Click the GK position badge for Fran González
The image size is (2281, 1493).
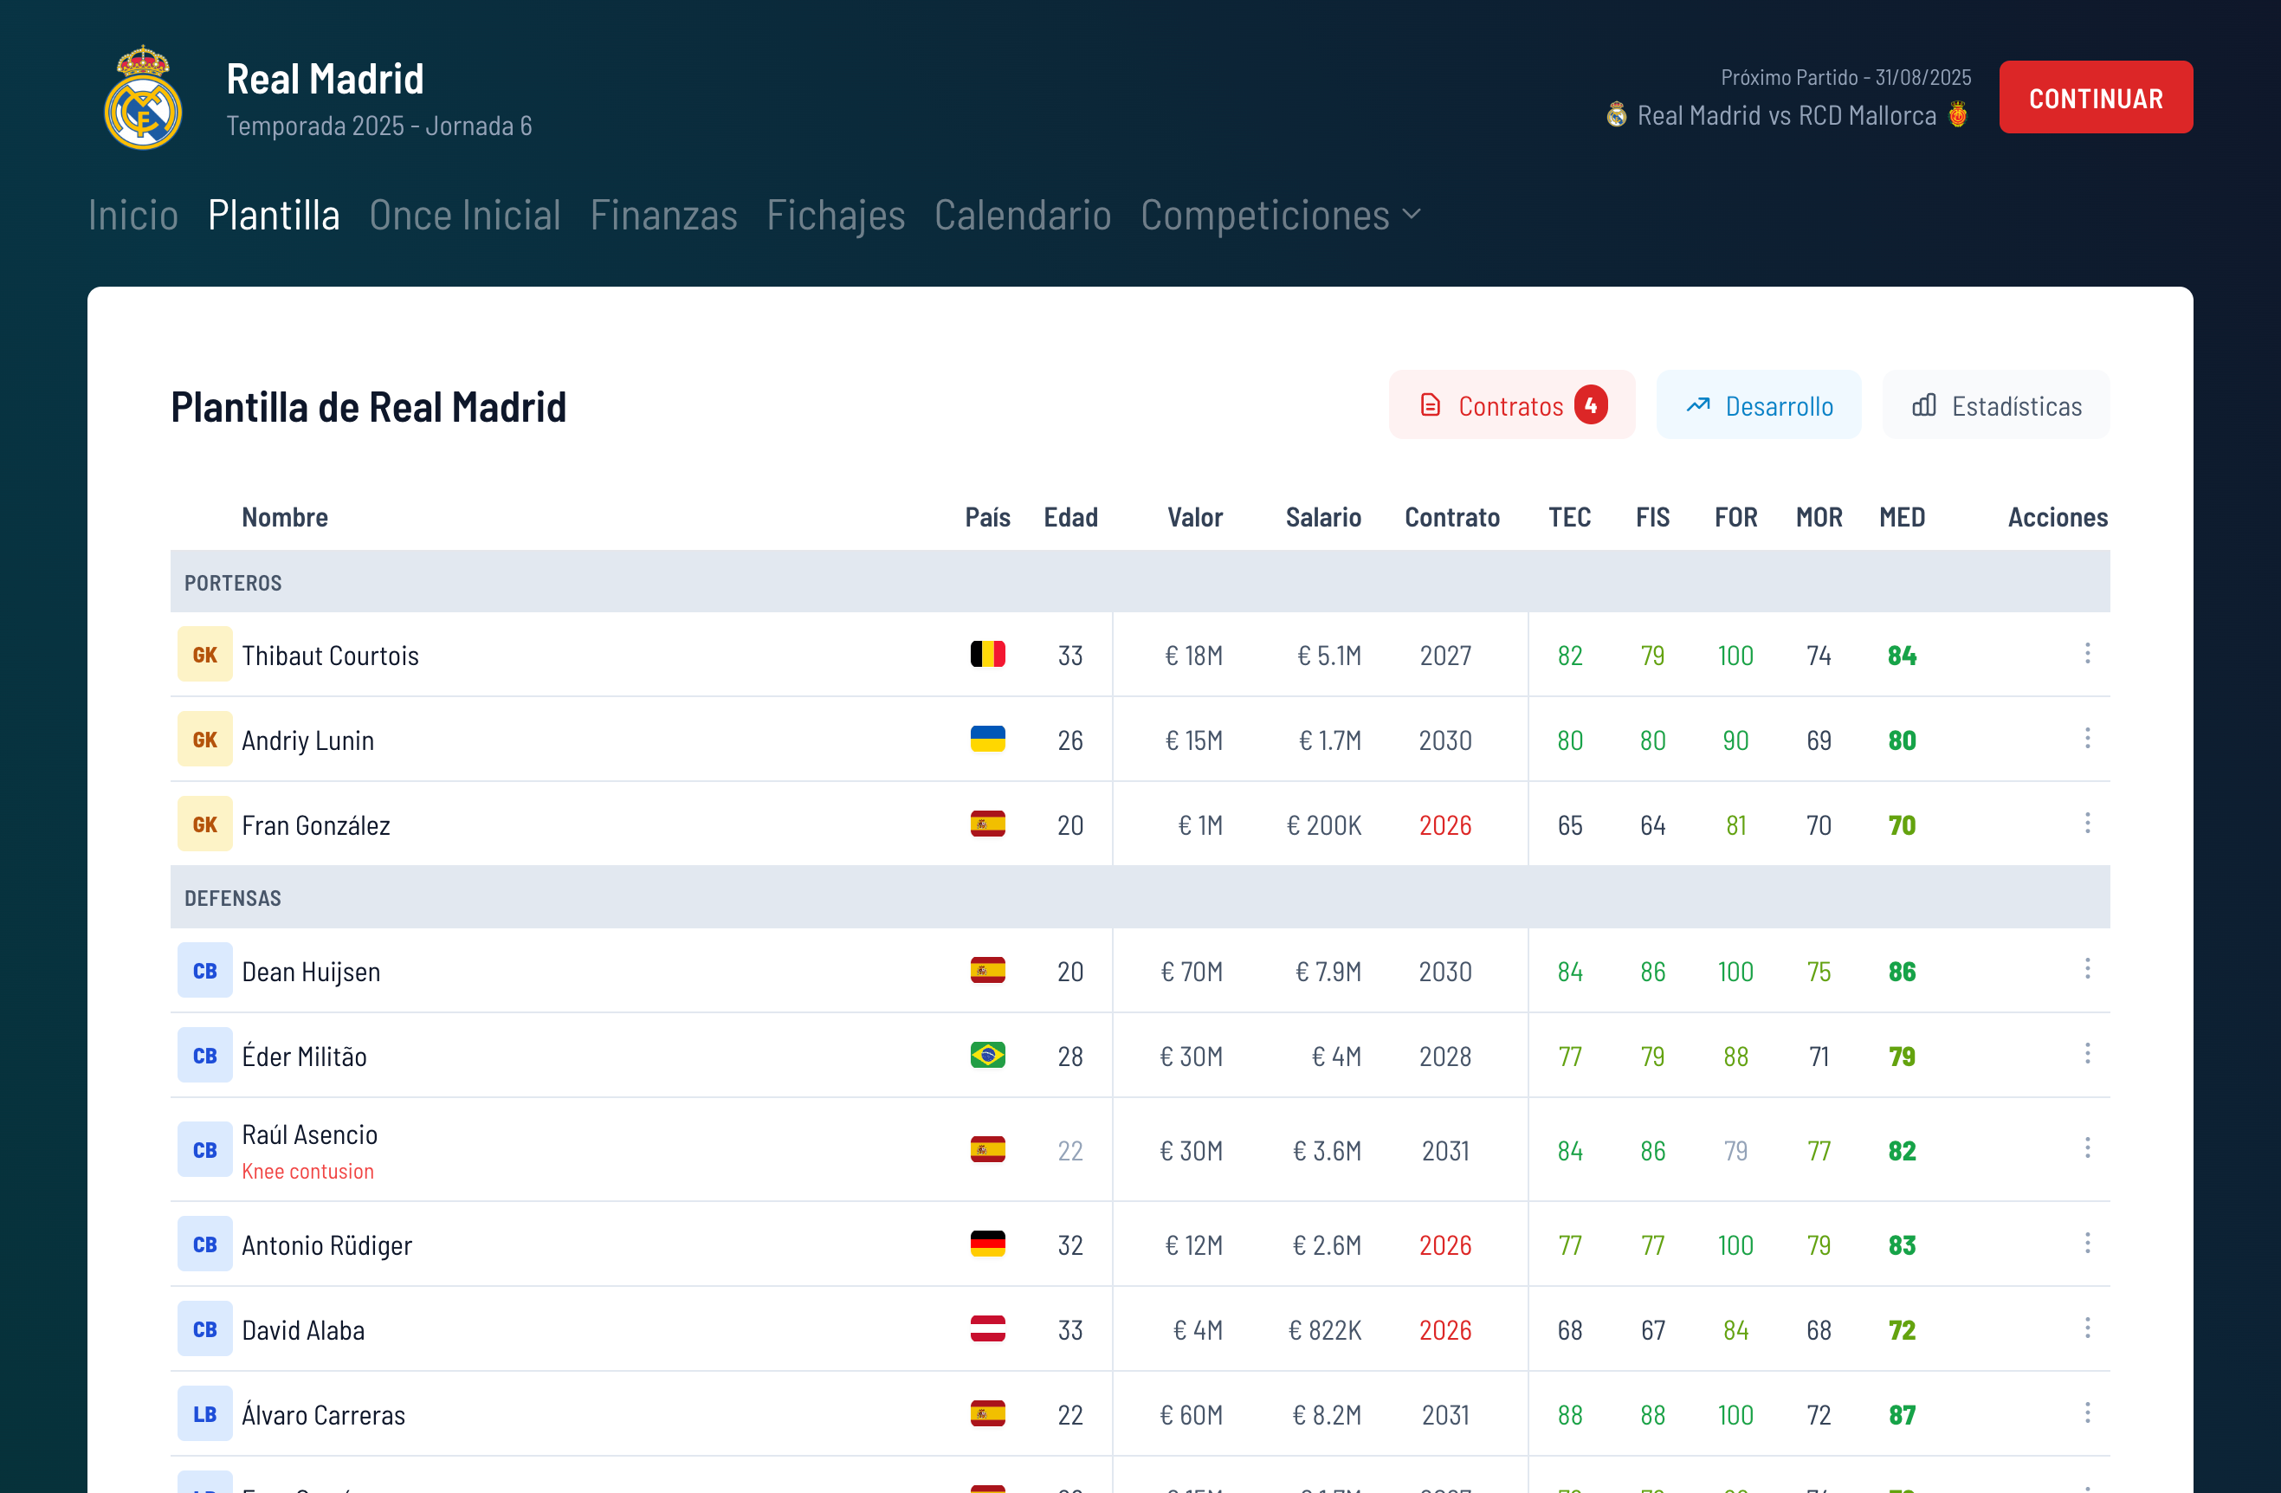pos(204,824)
